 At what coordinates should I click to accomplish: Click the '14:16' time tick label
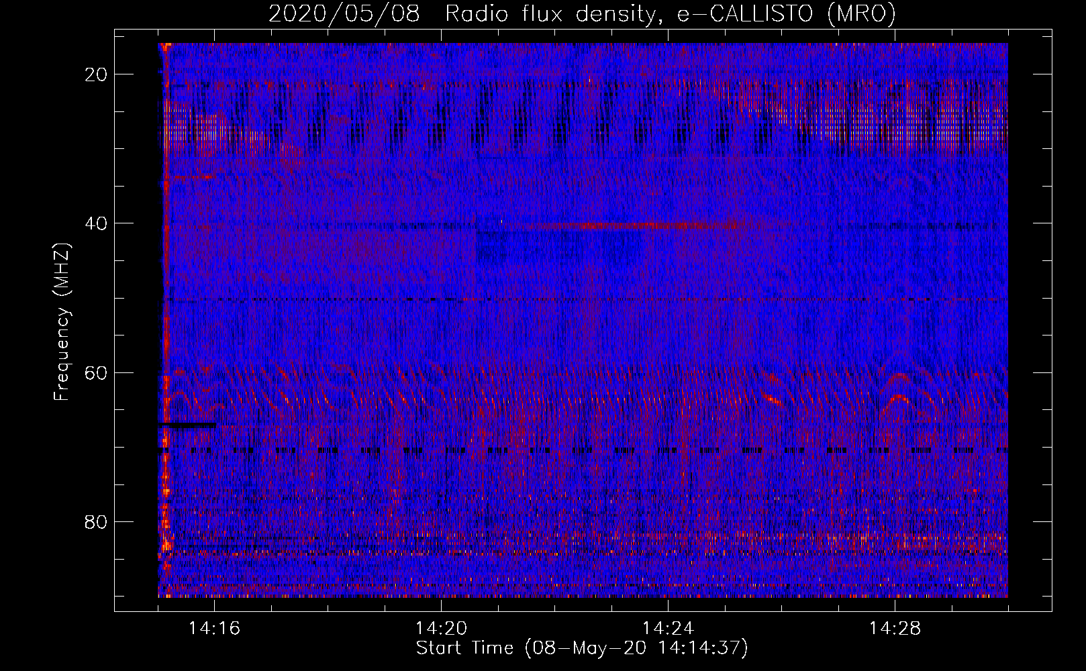tap(215, 629)
